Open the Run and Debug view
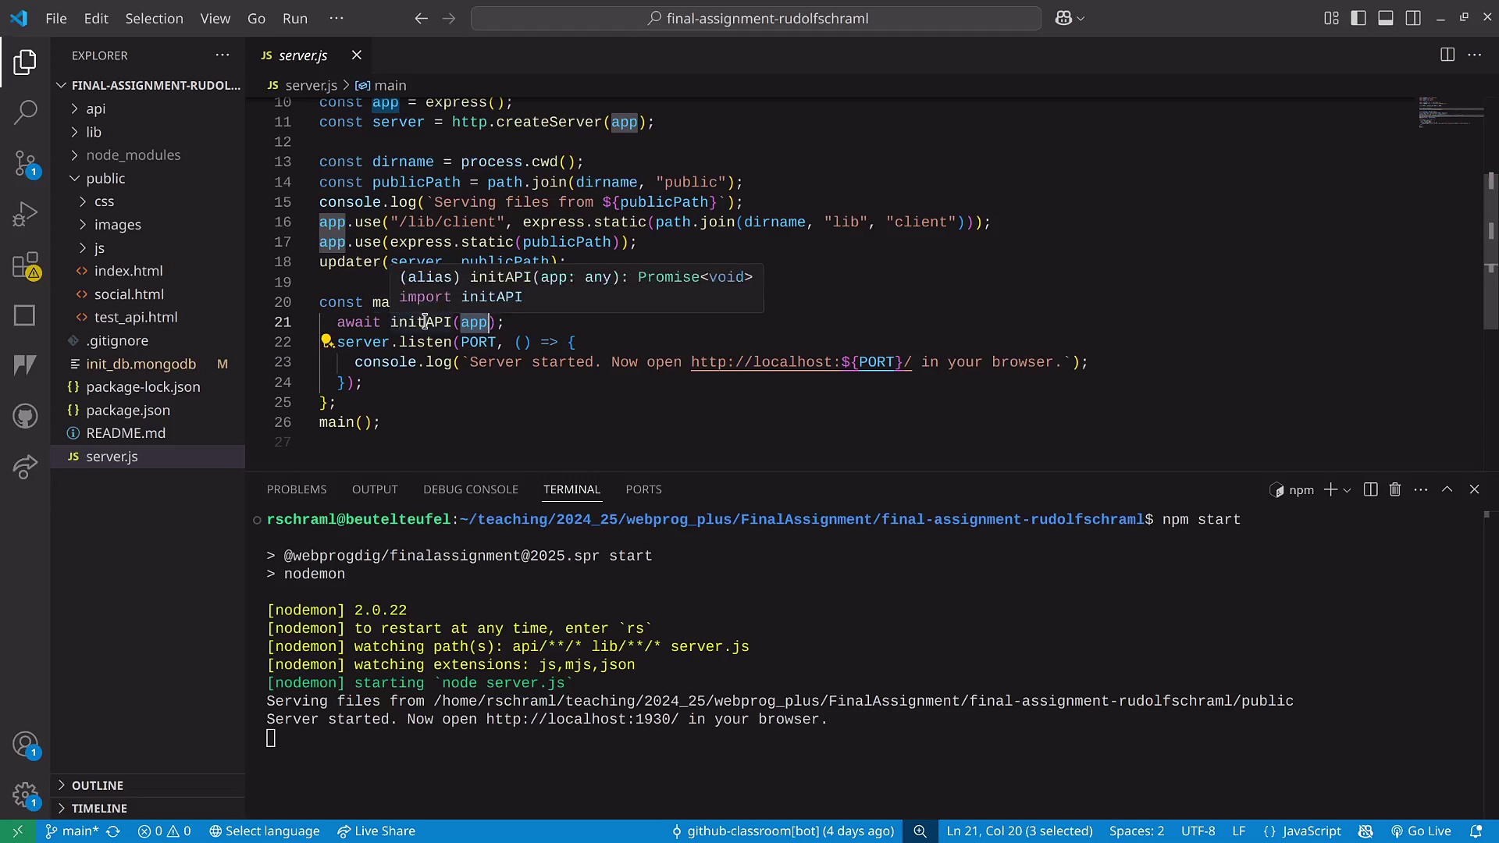This screenshot has height=843, width=1499. point(25,214)
